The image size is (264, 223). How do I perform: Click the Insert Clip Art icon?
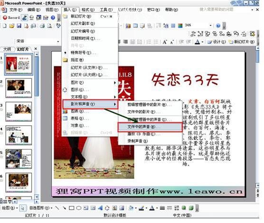[x=114, y=208]
